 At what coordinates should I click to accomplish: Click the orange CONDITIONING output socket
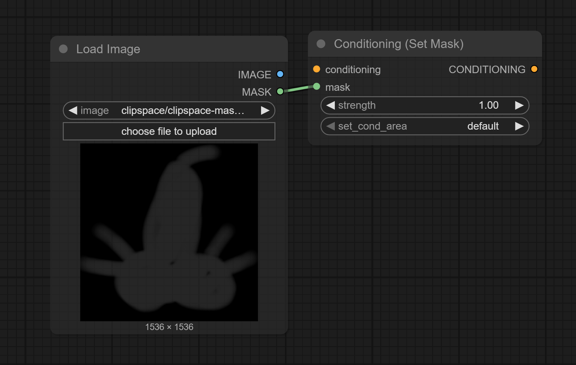coord(534,69)
